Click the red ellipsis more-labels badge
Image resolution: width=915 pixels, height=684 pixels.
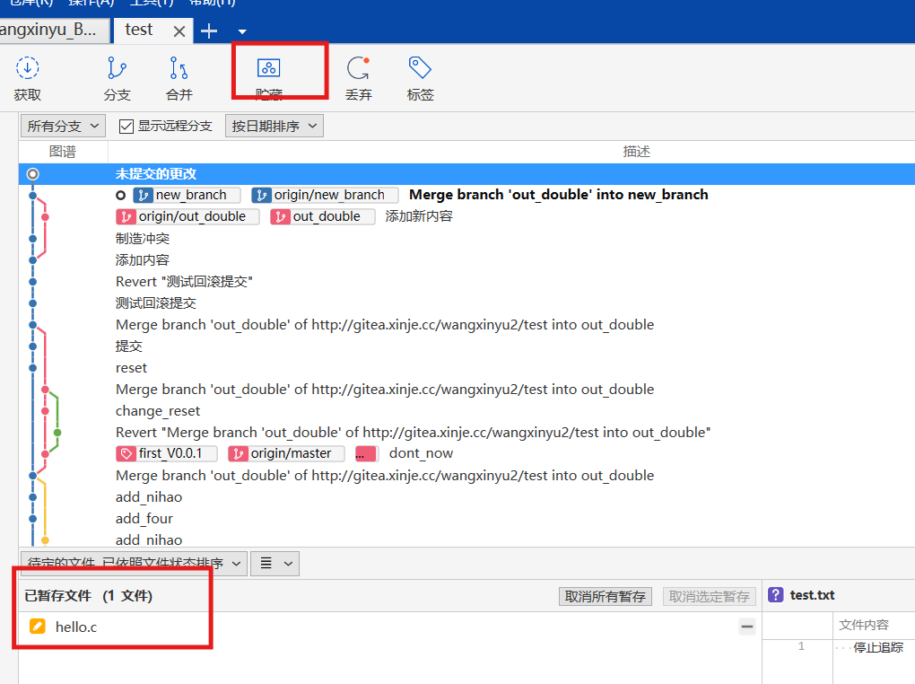pos(367,454)
